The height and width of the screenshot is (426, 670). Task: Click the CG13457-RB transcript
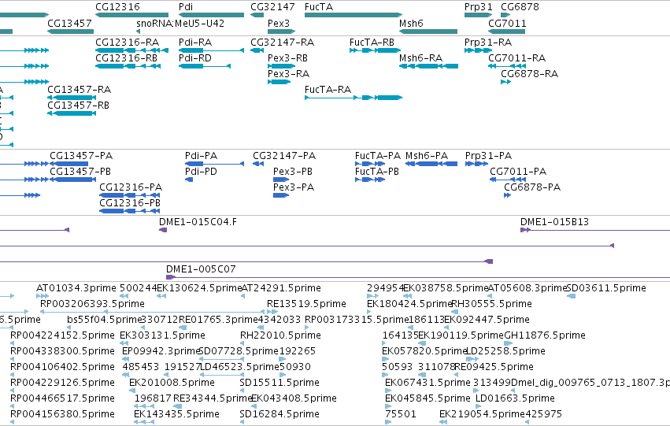point(72,113)
